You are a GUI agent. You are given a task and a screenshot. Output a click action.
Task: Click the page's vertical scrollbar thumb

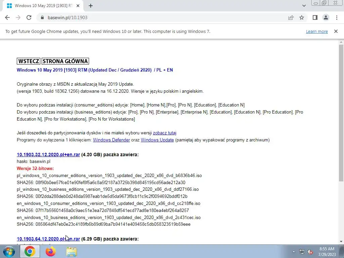pos(341,113)
